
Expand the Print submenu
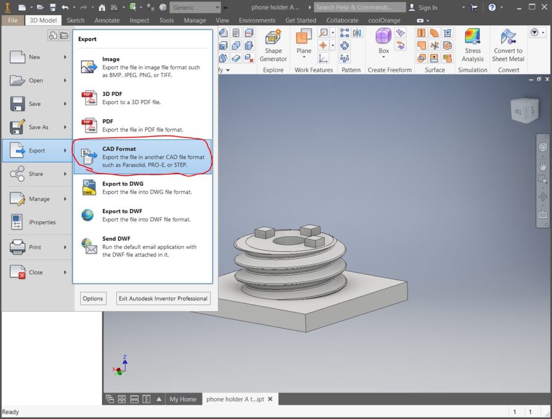[38, 247]
